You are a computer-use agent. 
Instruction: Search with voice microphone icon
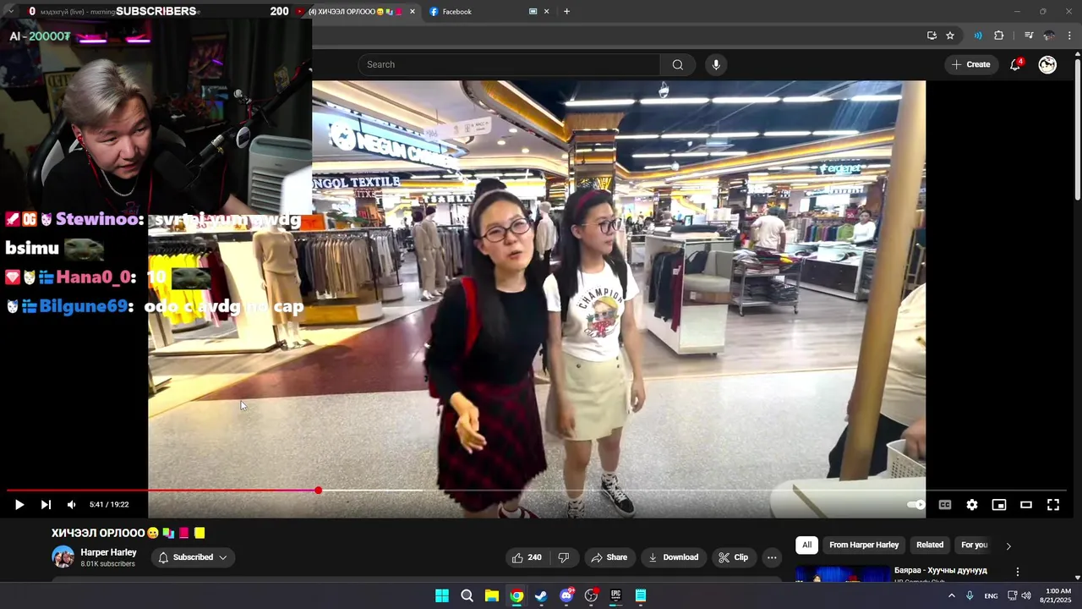(x=716, y=64)
